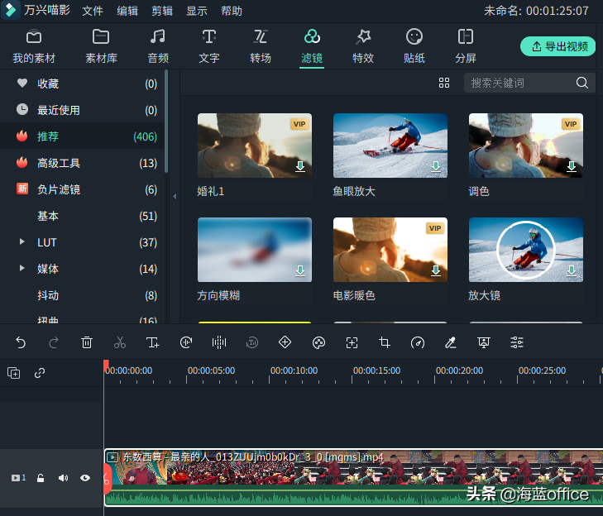Select the 放大镜 filter thumbnail
Viewport: 603px width, 516px height.
pos(526,250)
